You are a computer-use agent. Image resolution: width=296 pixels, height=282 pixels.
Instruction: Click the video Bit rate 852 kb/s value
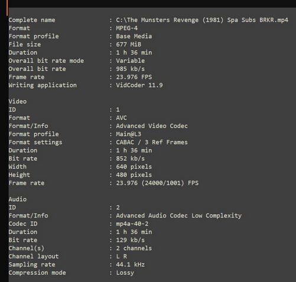pos(130,158)
